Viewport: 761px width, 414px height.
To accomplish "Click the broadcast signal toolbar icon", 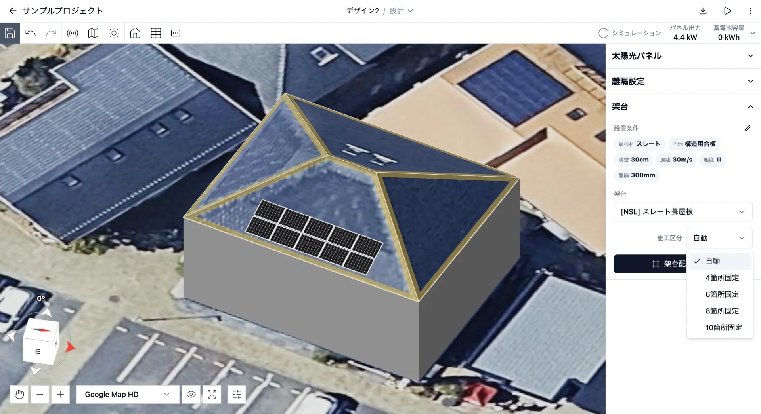I will point(73,33).
